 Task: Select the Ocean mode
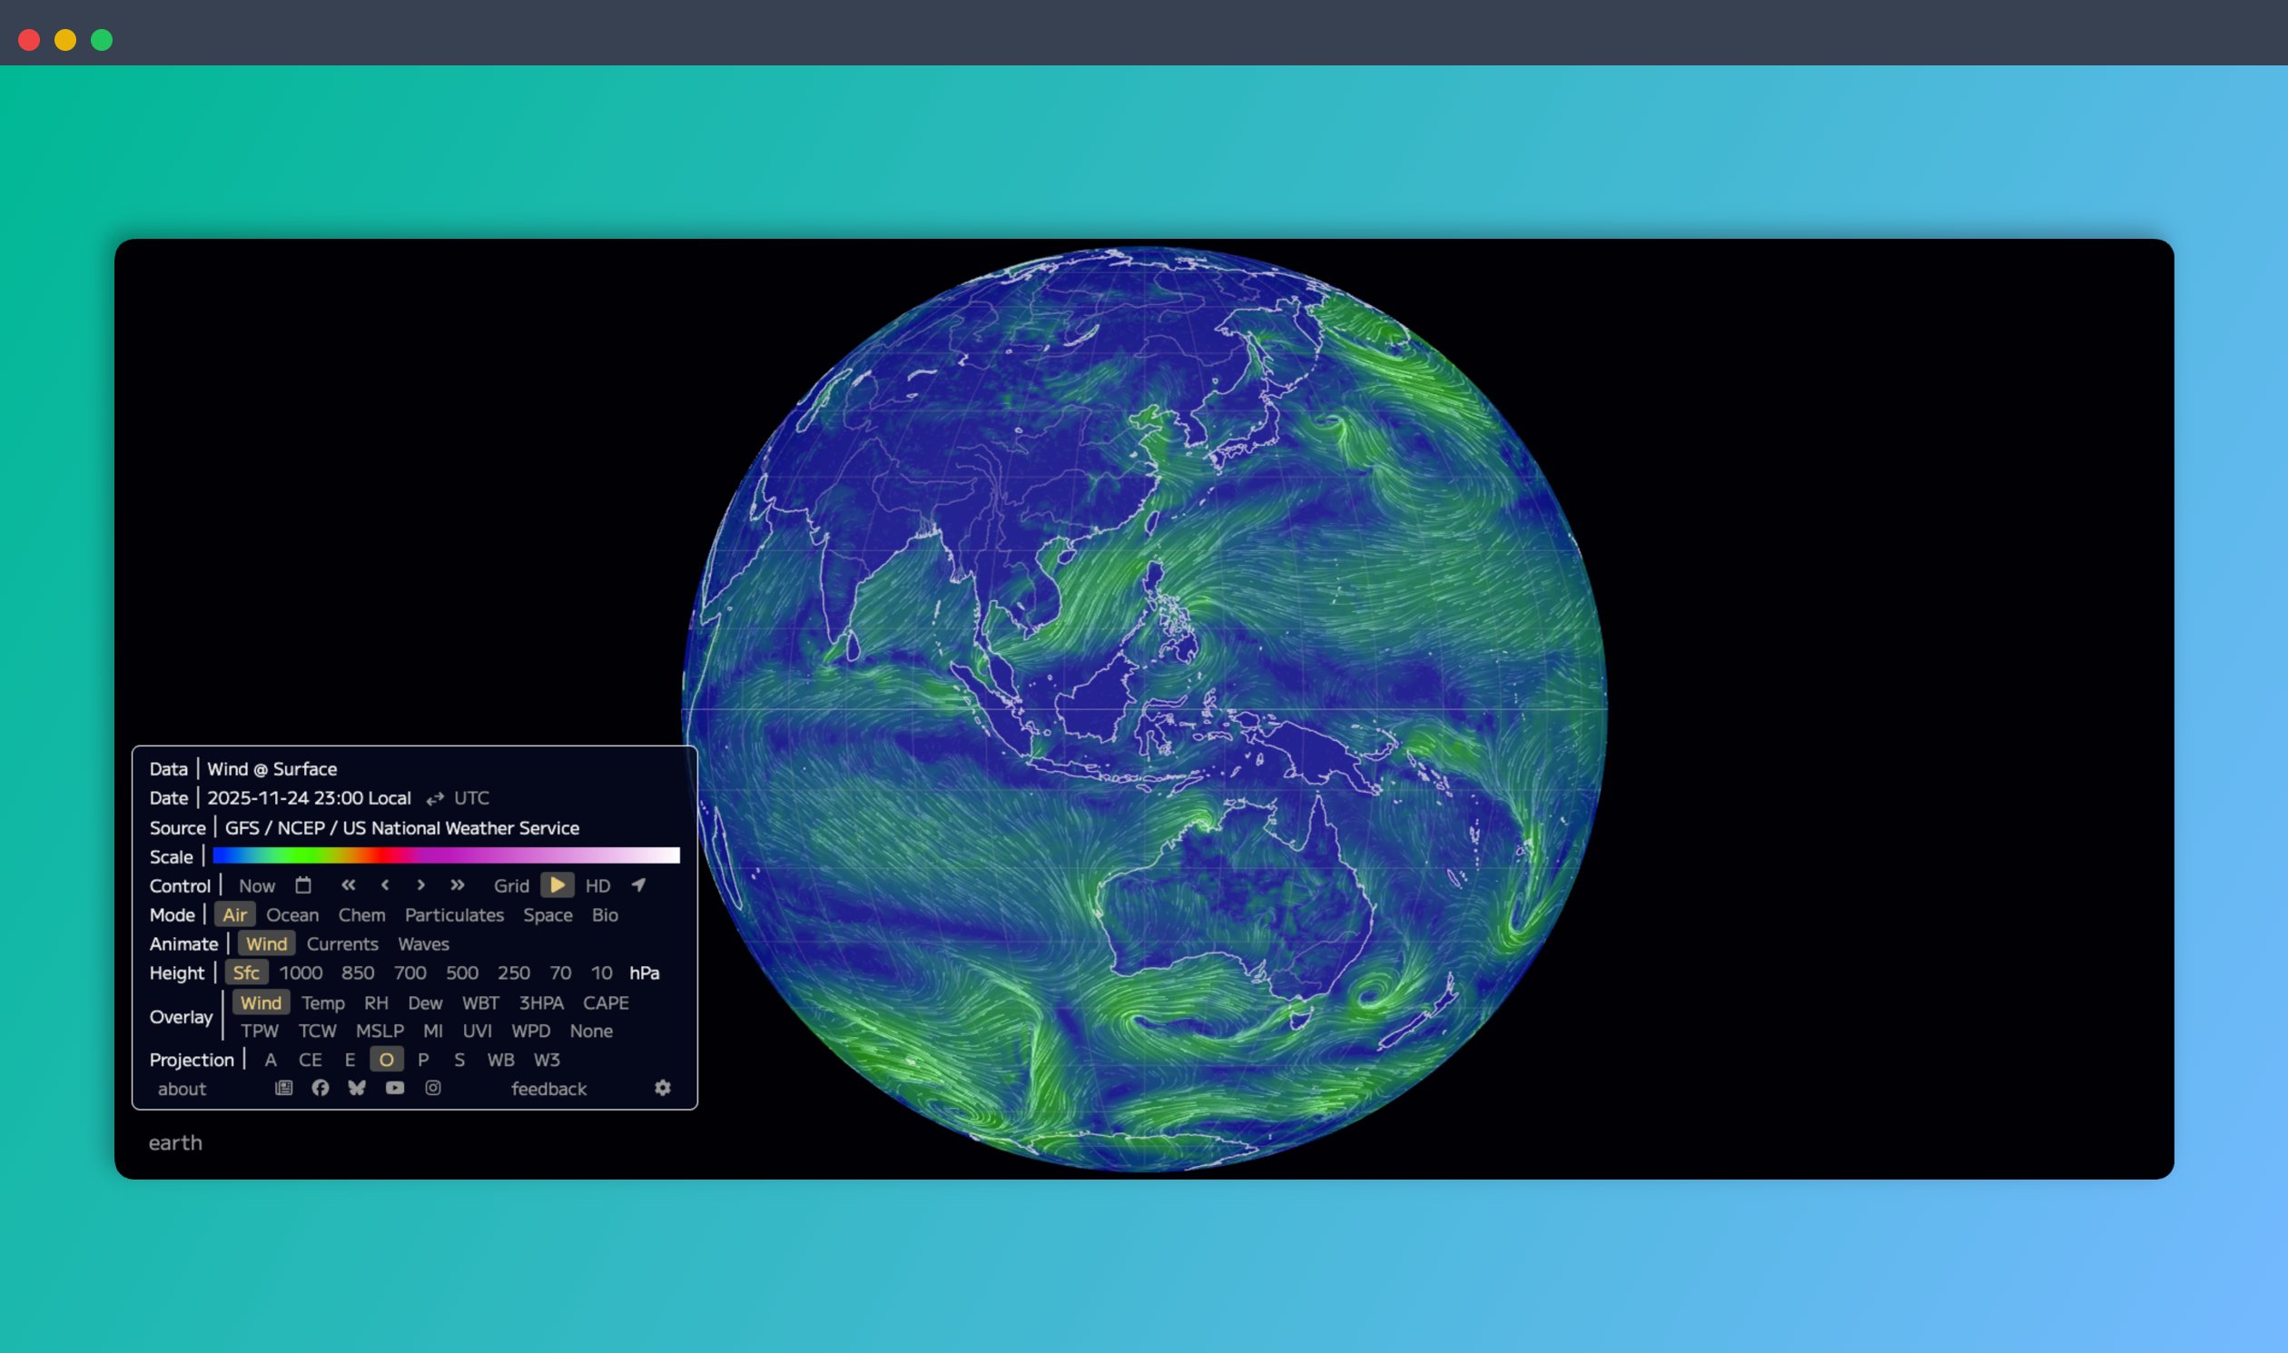pos(292,914)
